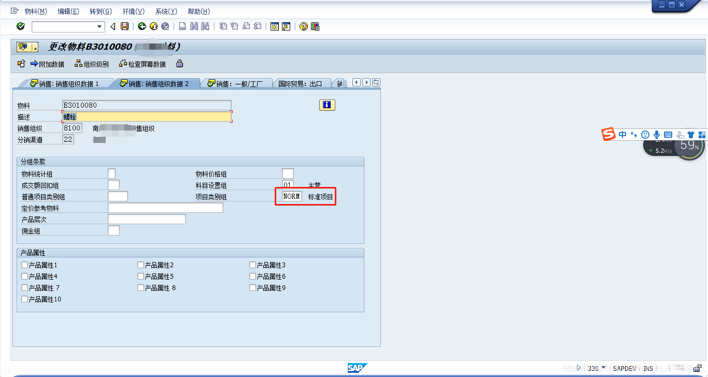Check the 产品属性5 checkbox

point(140,276)
